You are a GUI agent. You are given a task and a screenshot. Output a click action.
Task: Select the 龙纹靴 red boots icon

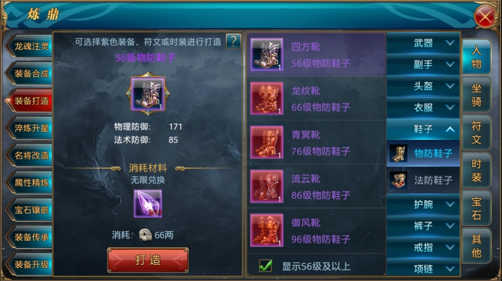coord(267,99)
